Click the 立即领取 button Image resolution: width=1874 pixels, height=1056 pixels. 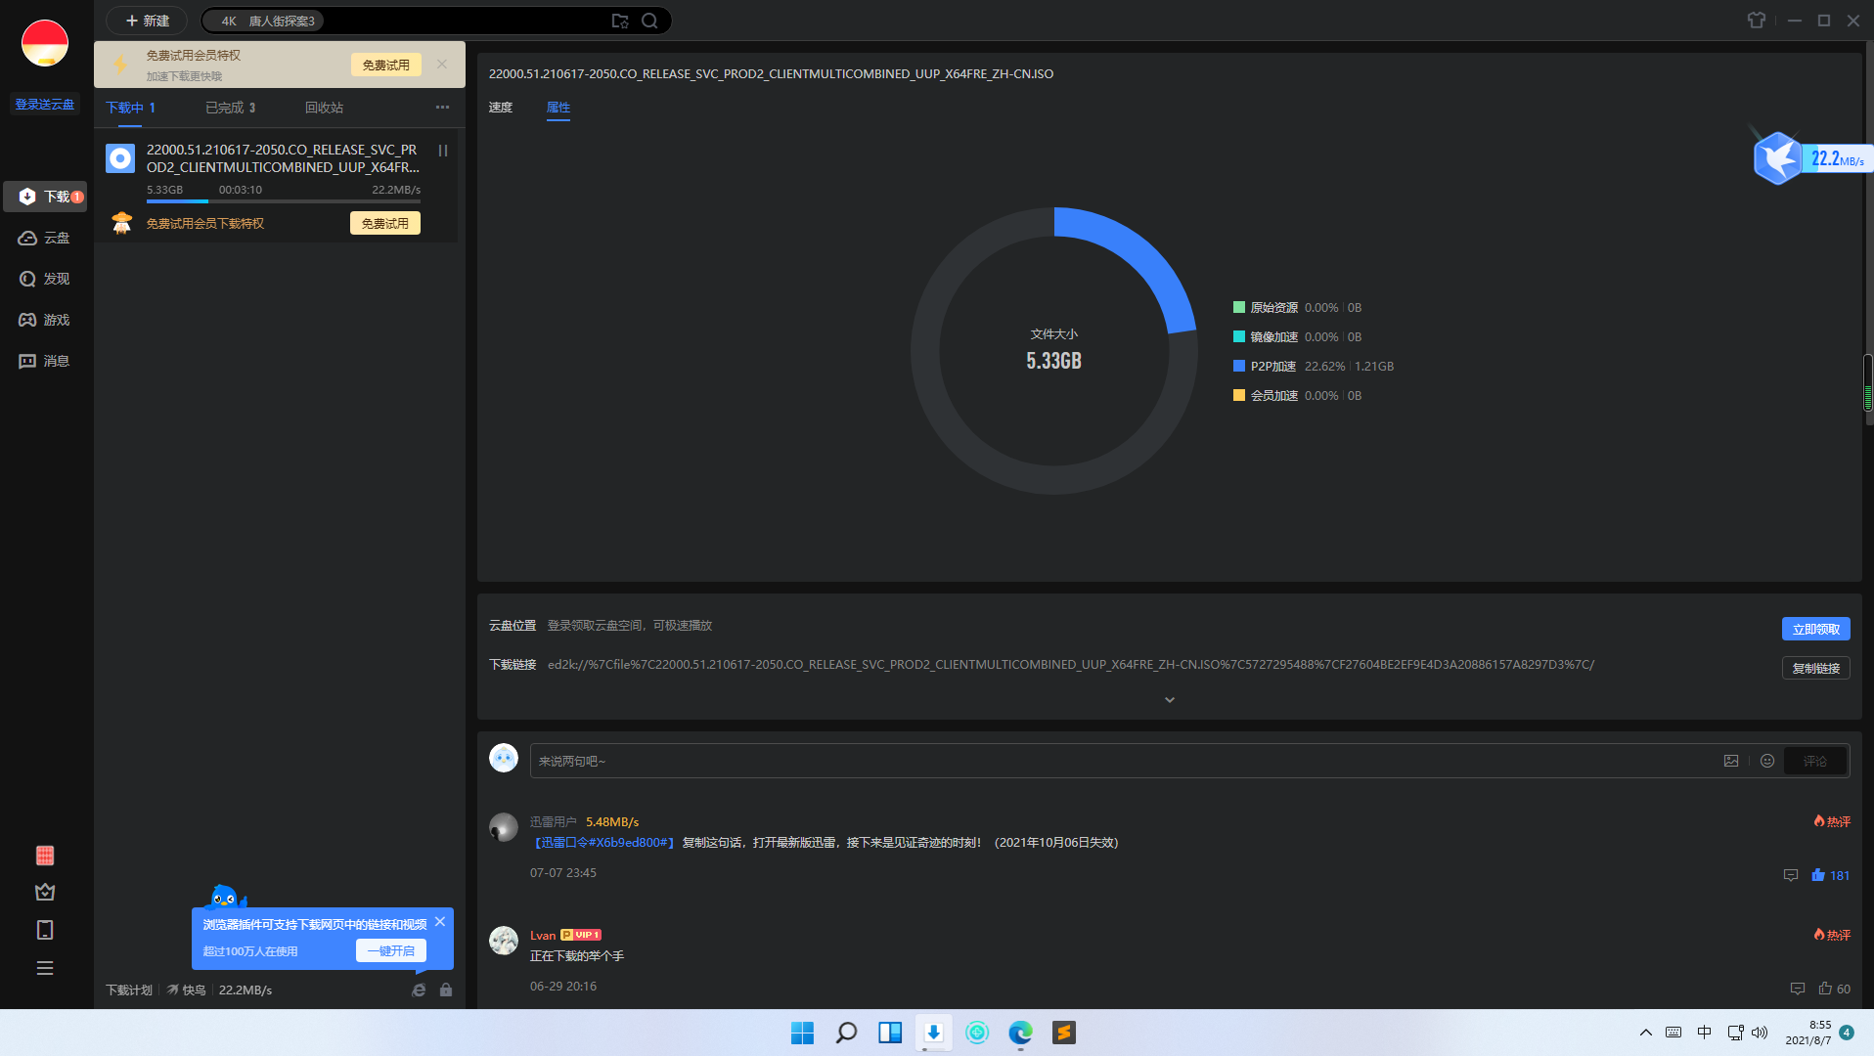click(1816, 629)
